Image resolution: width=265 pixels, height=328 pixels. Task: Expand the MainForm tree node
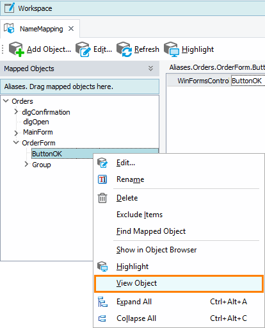(x=16, y=133)
